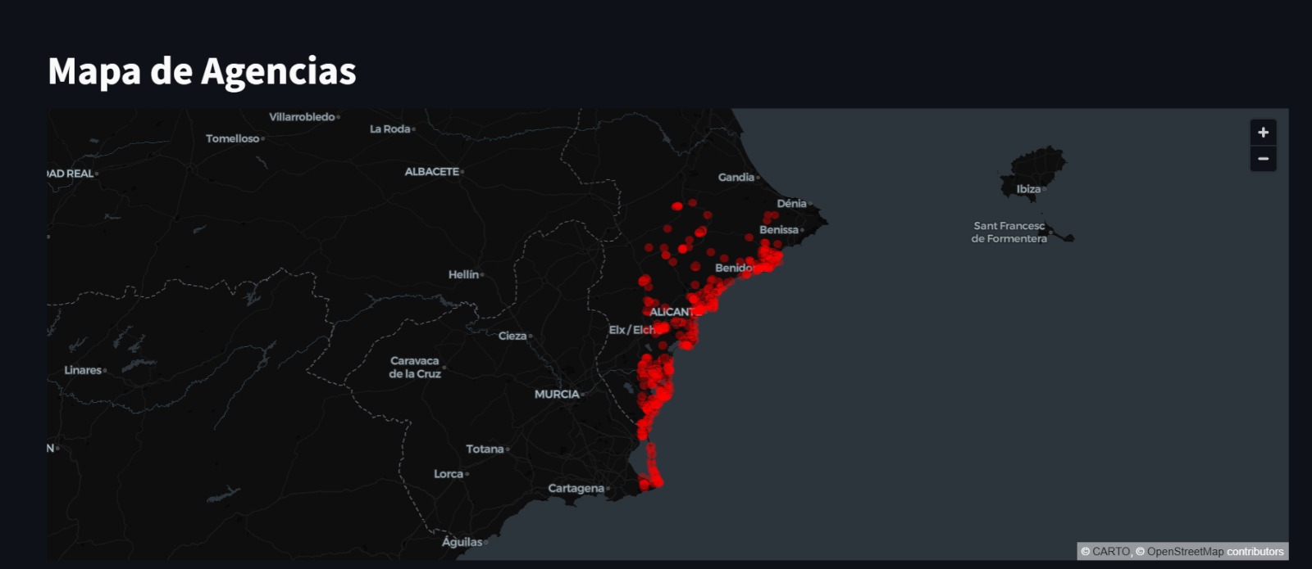Select the Sant Francesc de Formentera label

coord(1009,233)
